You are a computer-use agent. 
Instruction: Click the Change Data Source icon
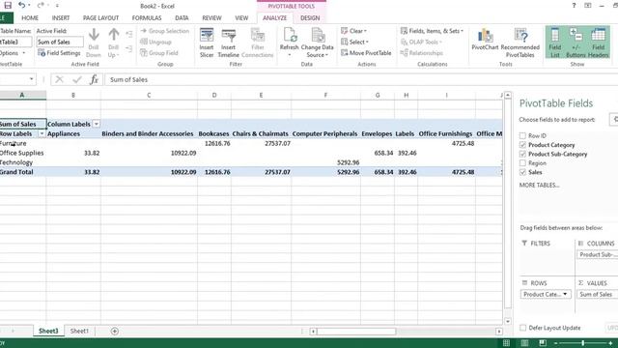(318, 35)
